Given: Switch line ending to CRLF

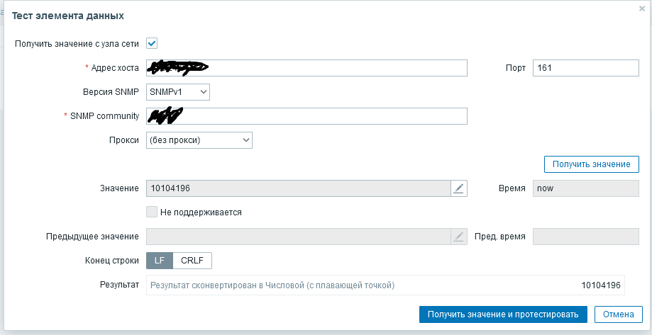Looking at the screenshot, I should [192, 261].
